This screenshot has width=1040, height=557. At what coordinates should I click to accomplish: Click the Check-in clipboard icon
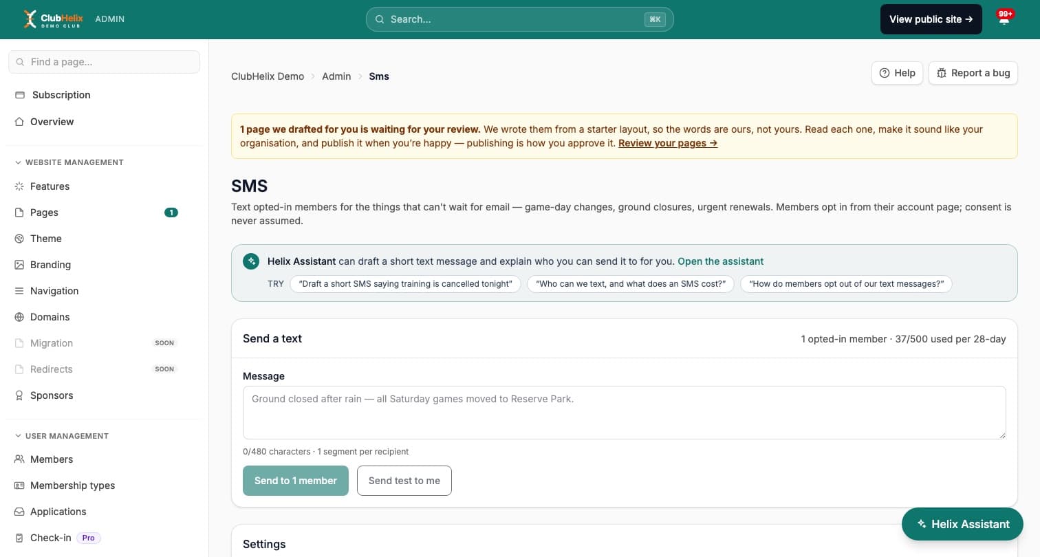tap(19, 538)
